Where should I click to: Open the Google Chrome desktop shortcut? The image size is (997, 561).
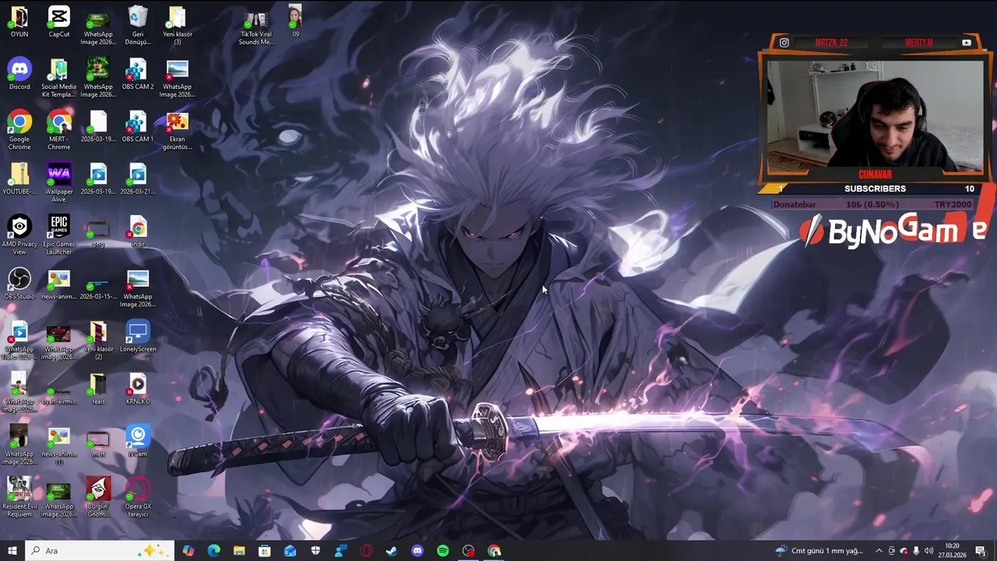19,131
